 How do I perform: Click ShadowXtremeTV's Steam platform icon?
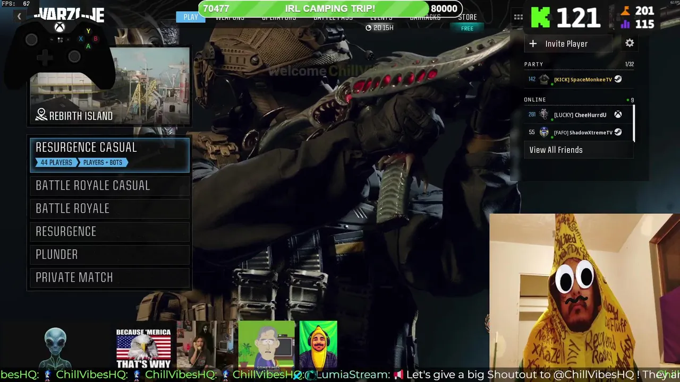click(x=618, y=132)
